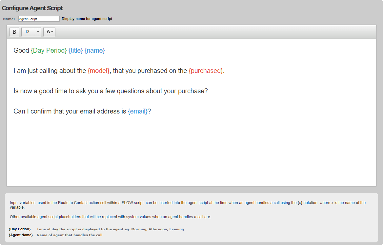Open the font size 18 dropdown
383x245 pixels.
[31, 32]
